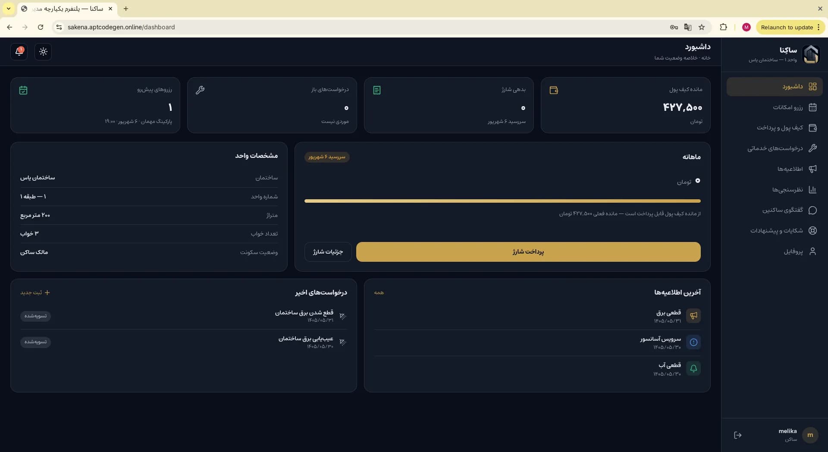The height and width of the screenshot is (452, 828).
Task: Expand the tab search dropdown arrow
Action: click(8, 9)
